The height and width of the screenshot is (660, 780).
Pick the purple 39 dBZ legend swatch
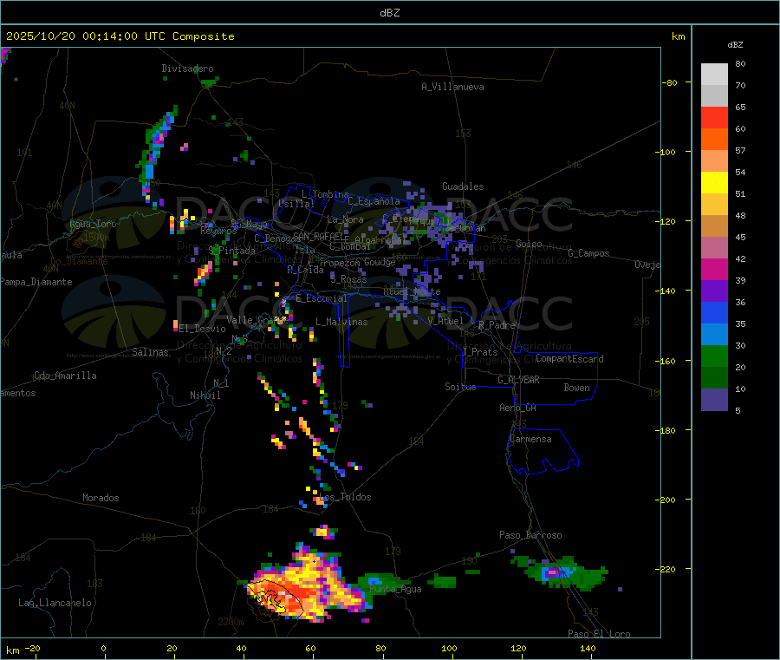point(714,291)
